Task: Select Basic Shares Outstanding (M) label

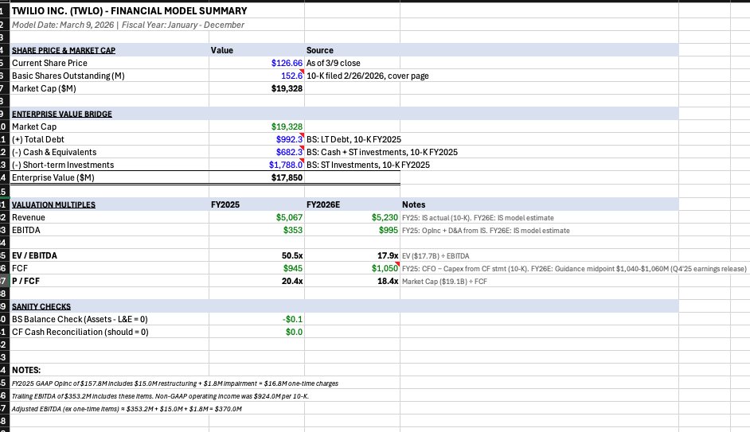Action: (68, 76)
